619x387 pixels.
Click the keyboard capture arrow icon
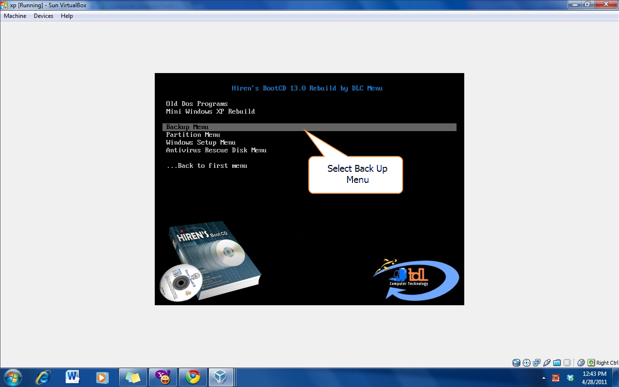pos(591,363)
